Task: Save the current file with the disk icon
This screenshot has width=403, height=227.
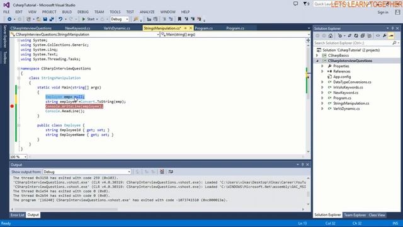Action: coord(45,19)
